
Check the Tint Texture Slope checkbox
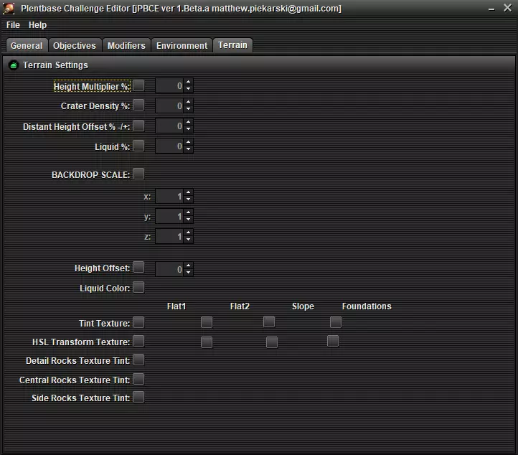tap(269, 322)
